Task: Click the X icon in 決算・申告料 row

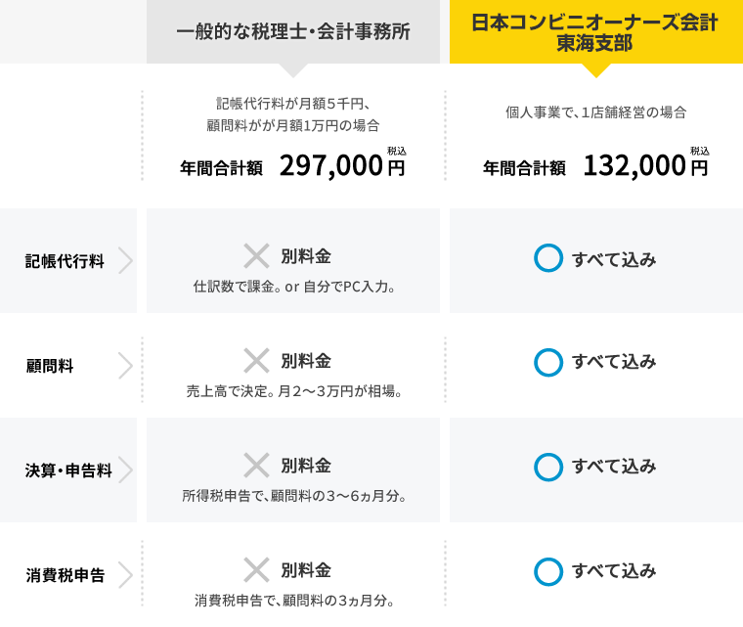Action: coord(256,466)
